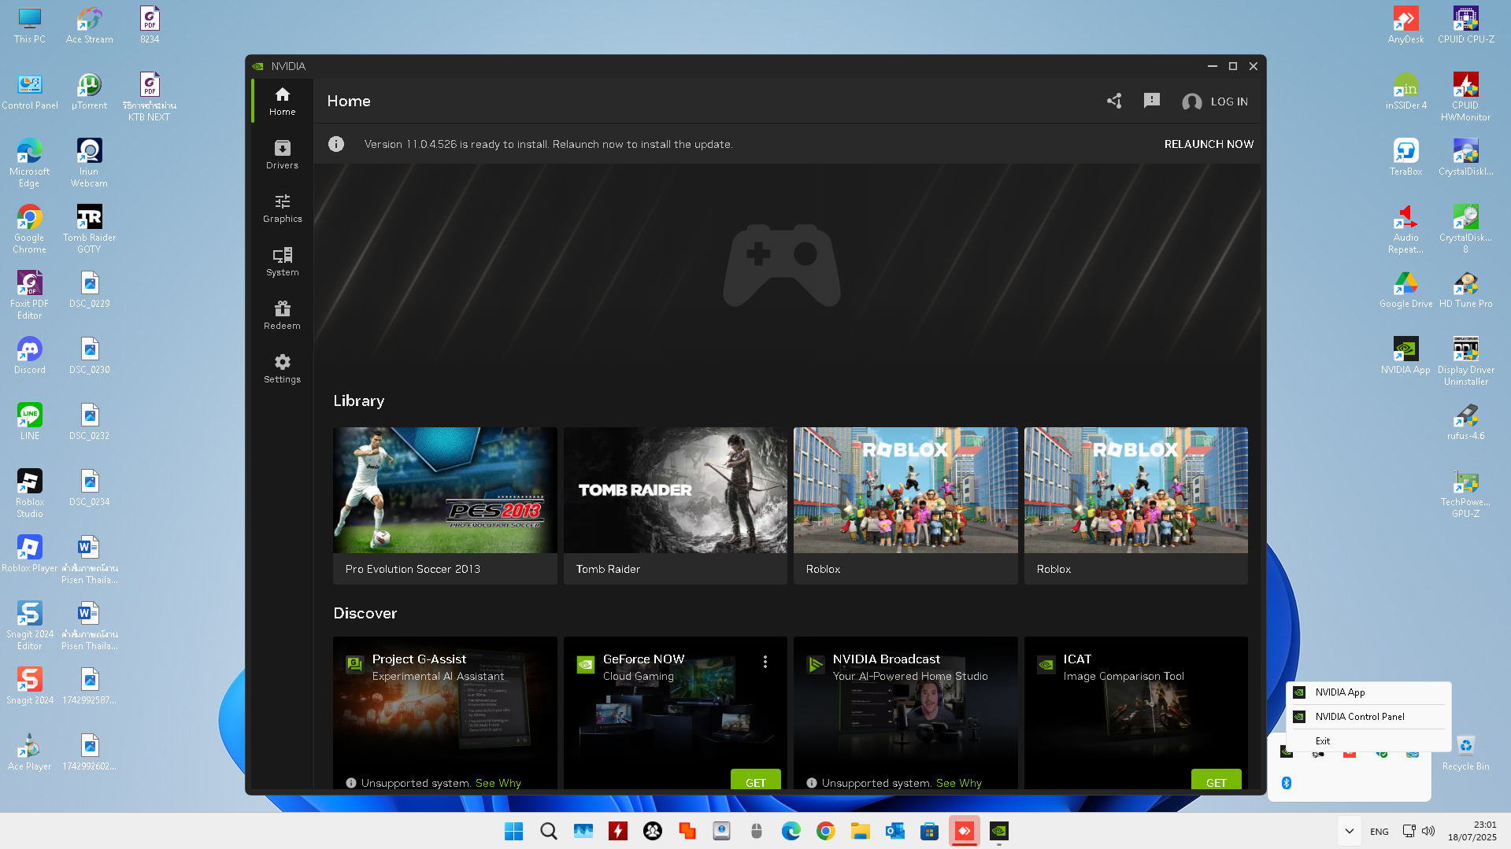1511x849 pixels.
Task: Select the Home tab in sidebar
Action: [x=282, y=101]
